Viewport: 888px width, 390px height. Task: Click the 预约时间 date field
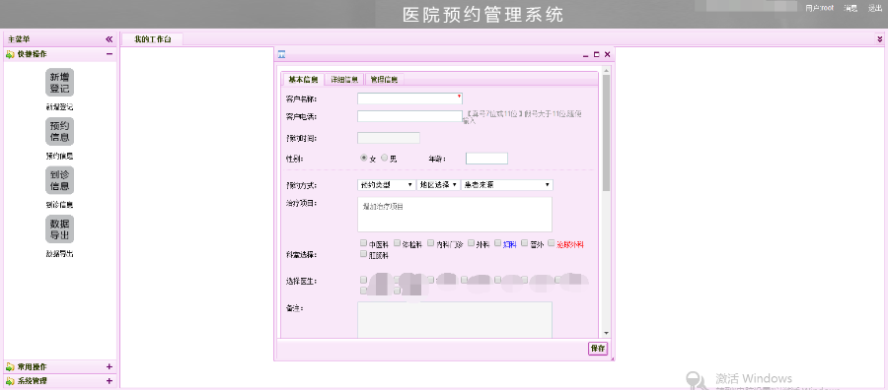tap(389, 138)
